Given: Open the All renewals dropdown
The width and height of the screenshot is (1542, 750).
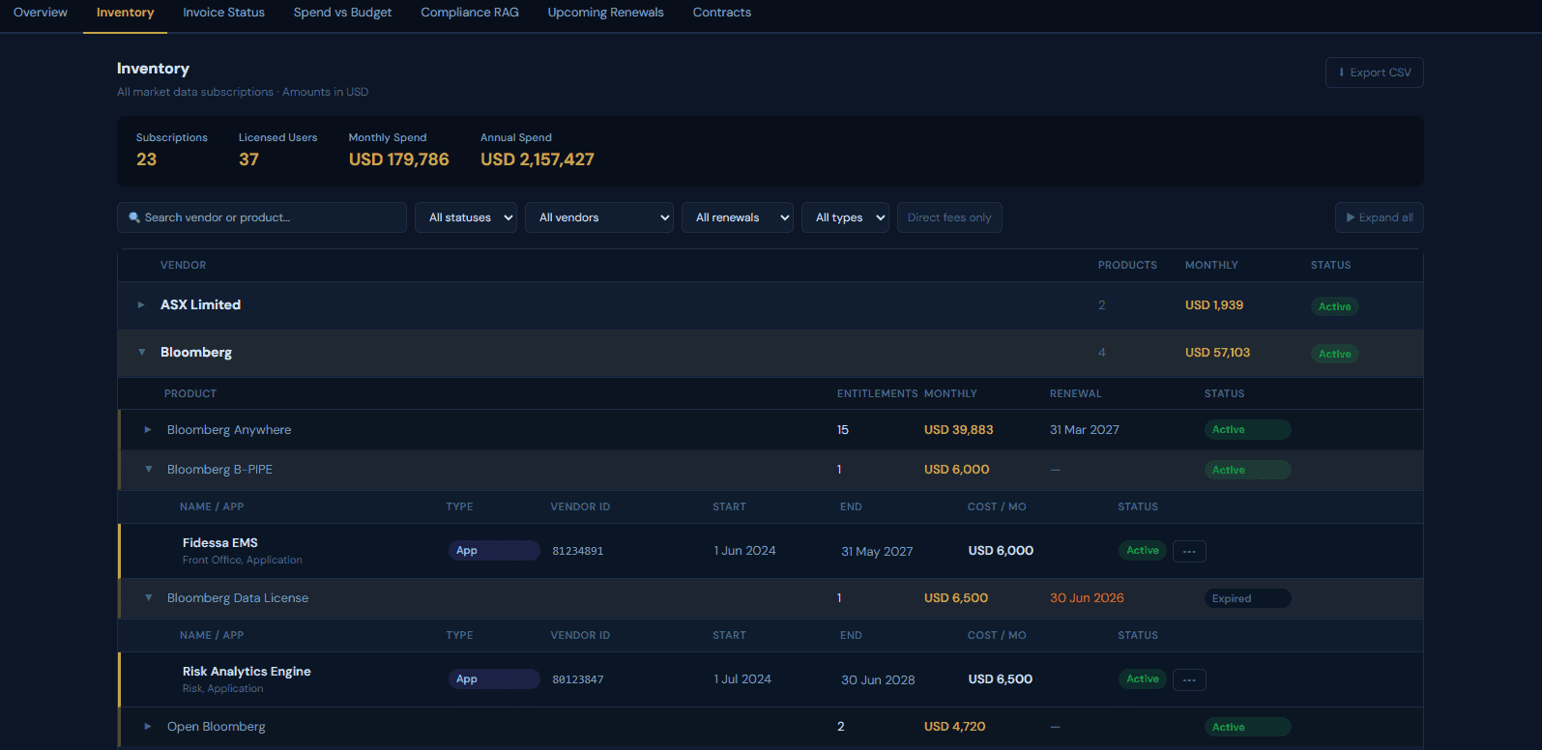Looking at the screenshot, I should click(x=738, y=217).
